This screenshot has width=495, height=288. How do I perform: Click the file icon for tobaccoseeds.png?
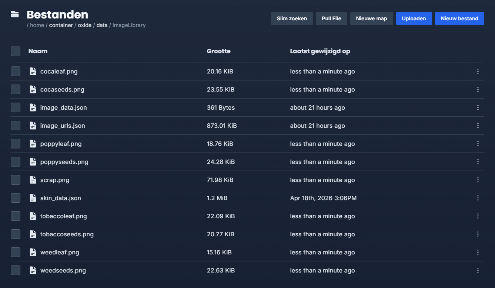(33, 234)
